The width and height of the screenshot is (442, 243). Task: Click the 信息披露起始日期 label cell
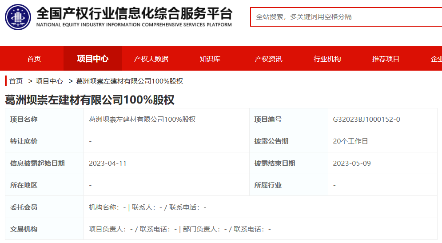click(x=44, y=163)
